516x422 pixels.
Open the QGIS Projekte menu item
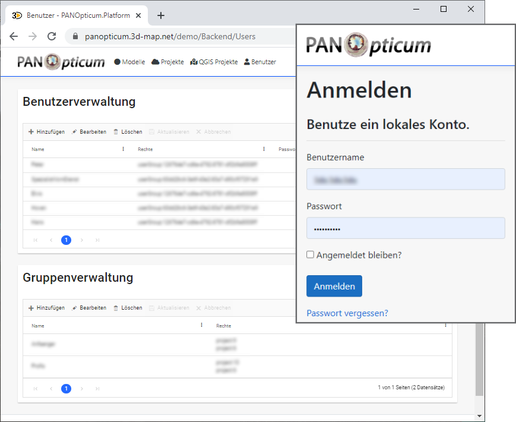pos(214,62)
